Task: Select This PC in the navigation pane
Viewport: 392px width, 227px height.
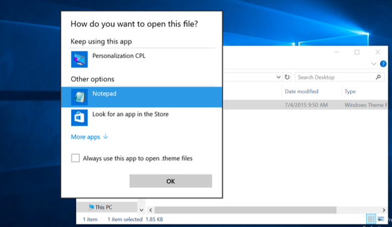Action: 107,207
